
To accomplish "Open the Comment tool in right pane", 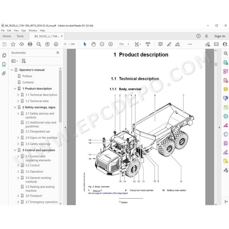I will (x=226, y=89).
